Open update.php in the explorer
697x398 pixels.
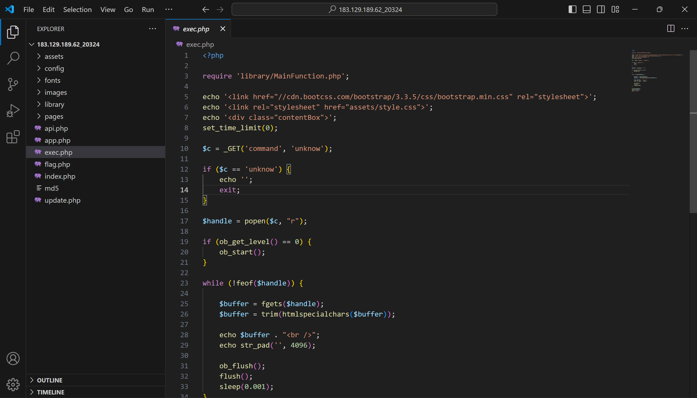(x=96, y=200)
